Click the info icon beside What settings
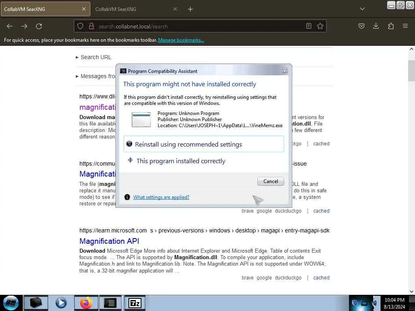 click(127, 197)
